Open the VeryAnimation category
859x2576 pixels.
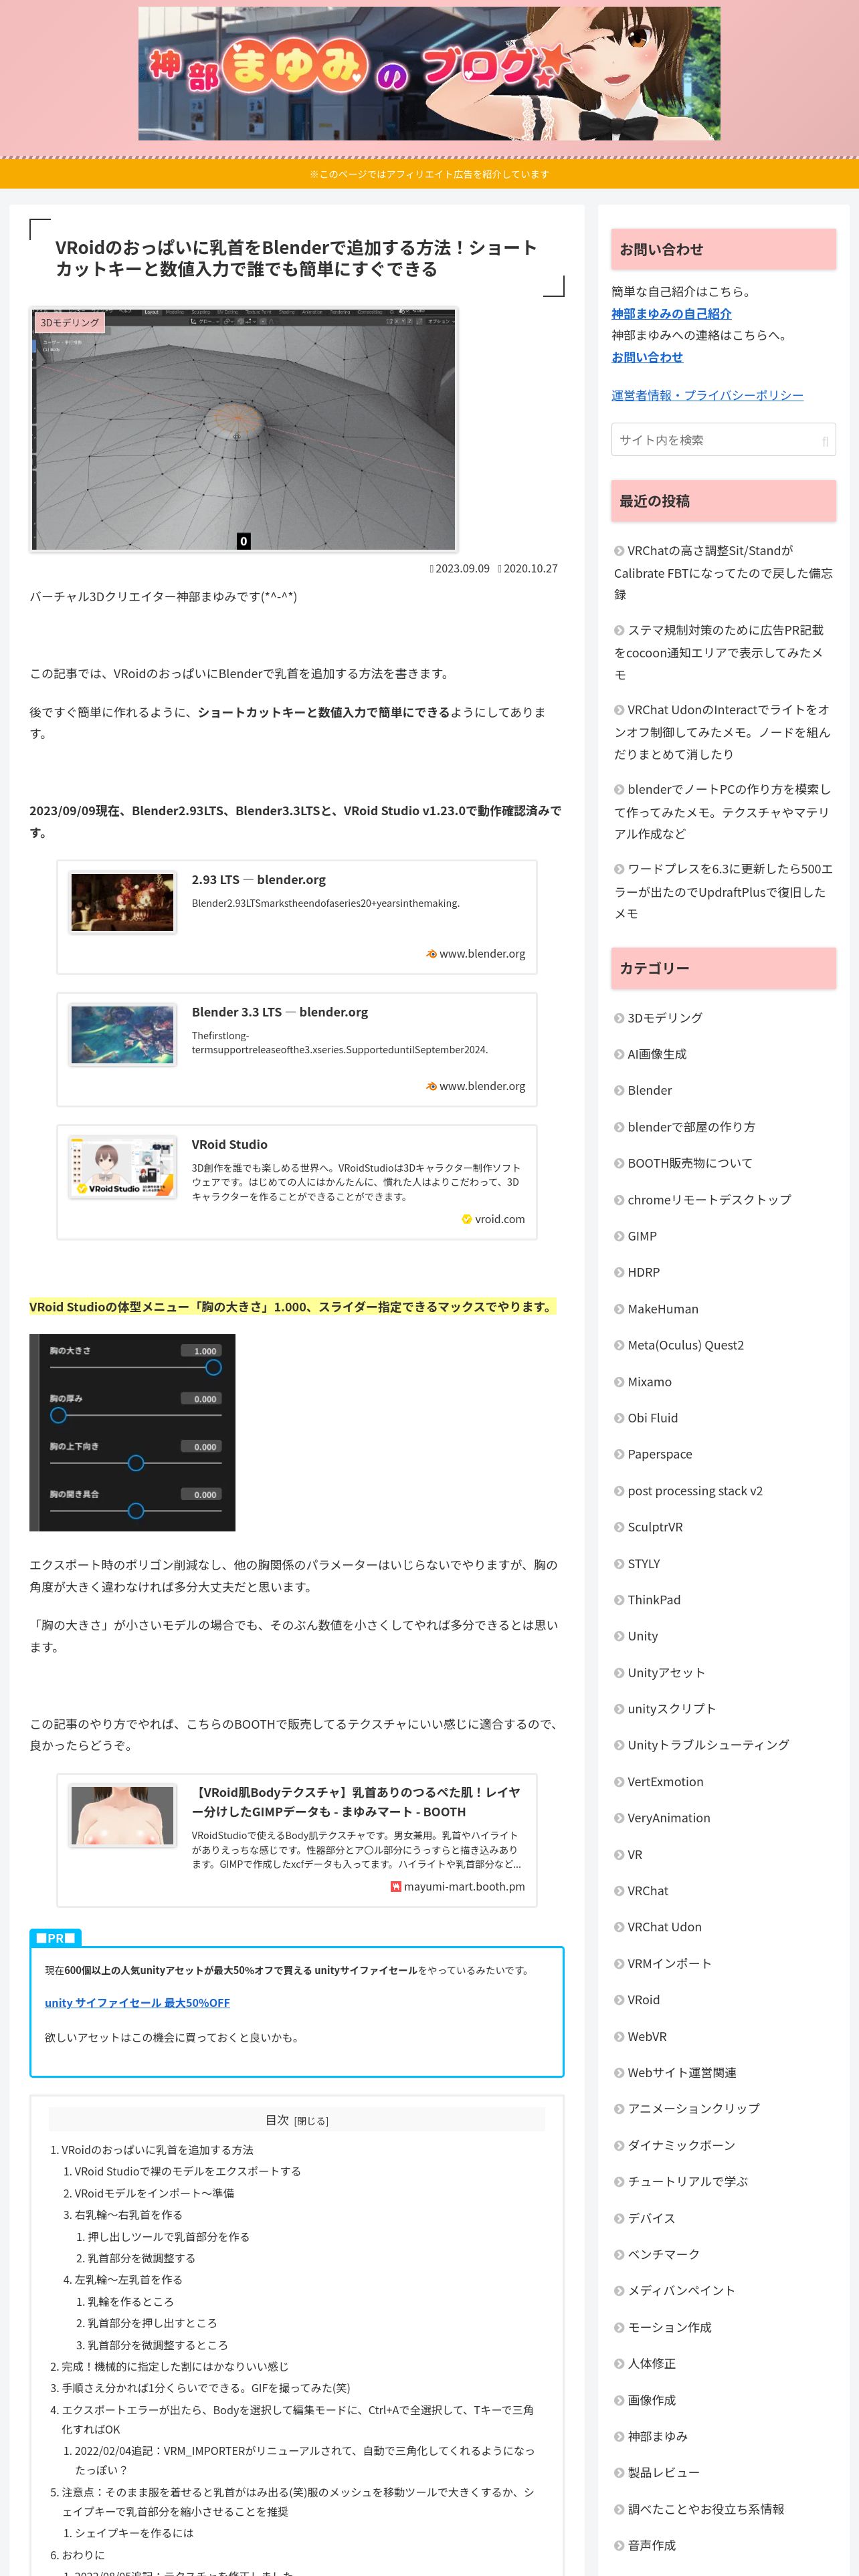(668, 1818)
